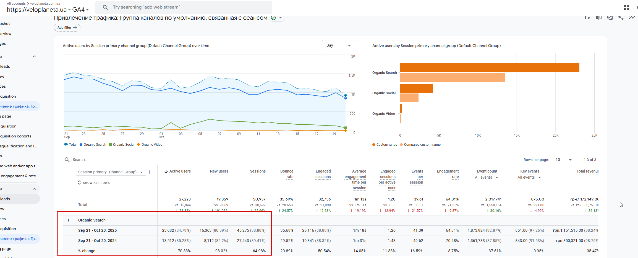Open the compare data bars icon
638x258 pixels.
point(599,18)
